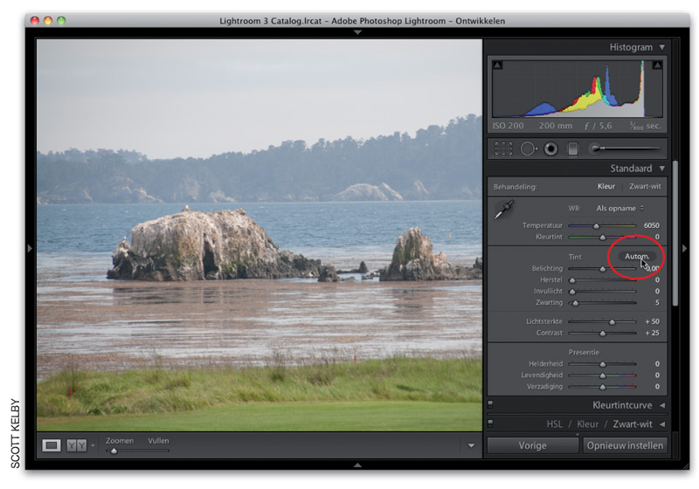Click the Vorige button
The width and height of the screenshot is (699, 489).
tap(533, 445)
